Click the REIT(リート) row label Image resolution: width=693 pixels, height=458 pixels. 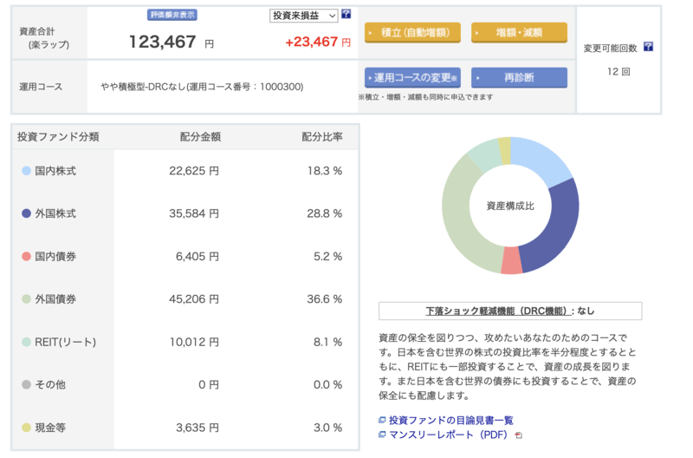click(x=66, y=342)
